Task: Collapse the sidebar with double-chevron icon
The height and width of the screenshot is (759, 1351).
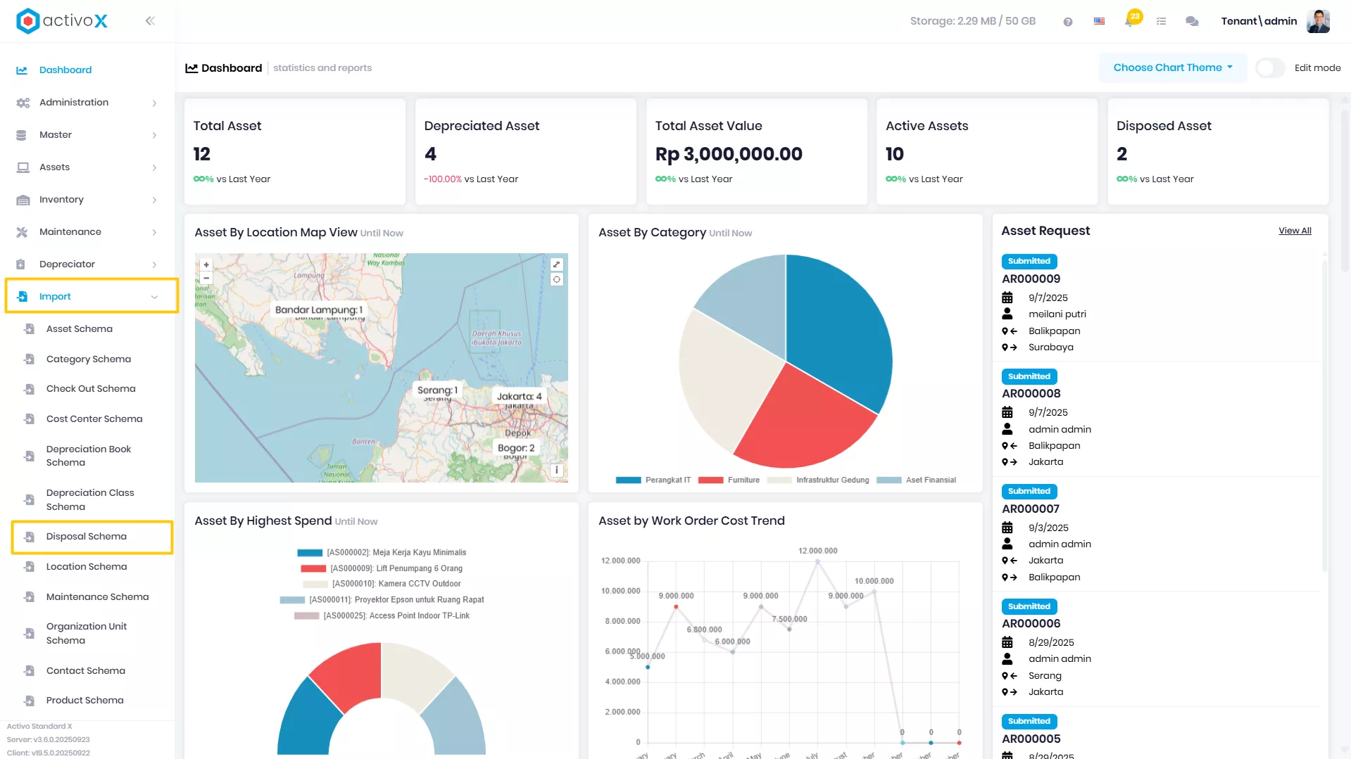Action: pos(150,21)
